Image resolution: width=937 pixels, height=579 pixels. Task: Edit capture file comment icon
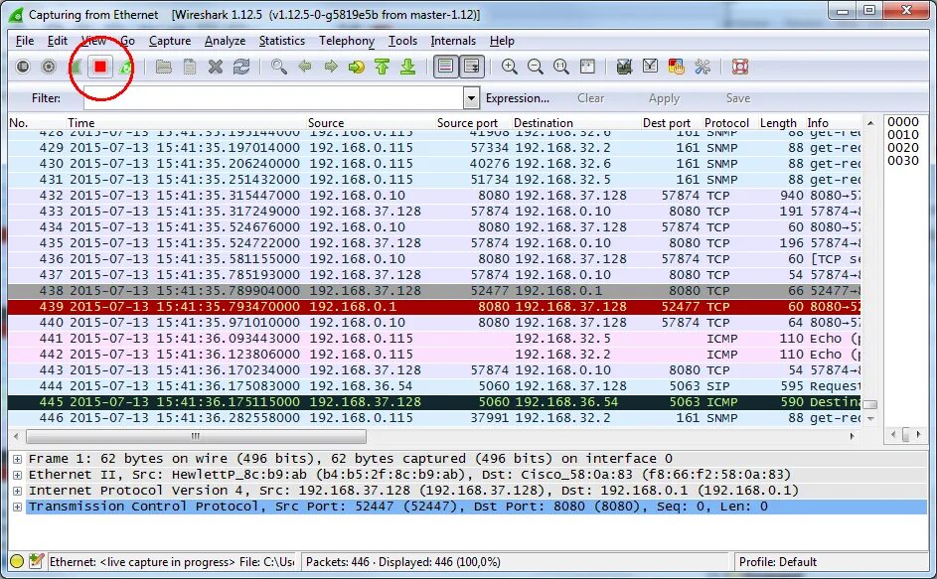[36, 561]
